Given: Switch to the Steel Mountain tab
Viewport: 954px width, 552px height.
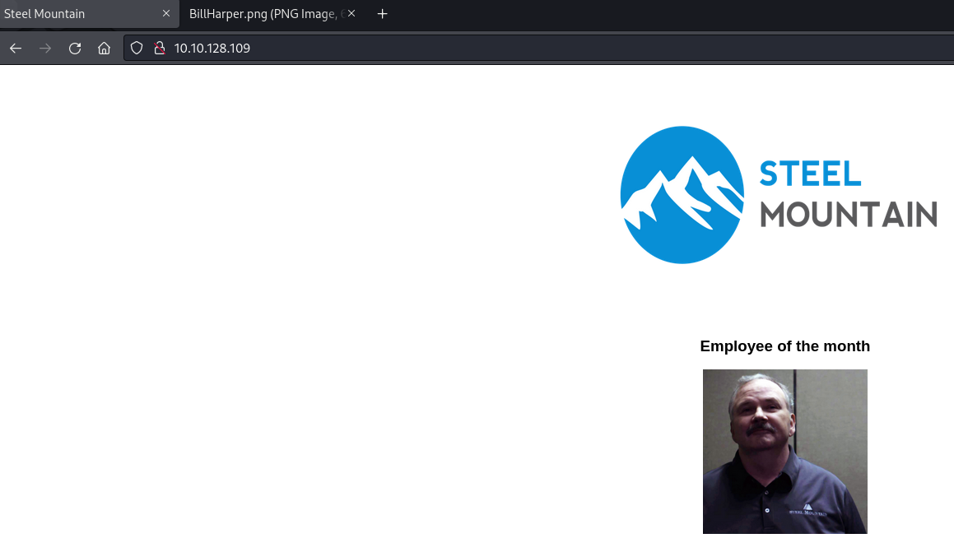Looking at the screenshot, I should point(90,13).
